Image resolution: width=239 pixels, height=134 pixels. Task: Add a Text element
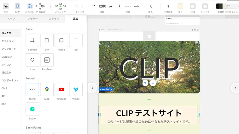coord(76,40)
